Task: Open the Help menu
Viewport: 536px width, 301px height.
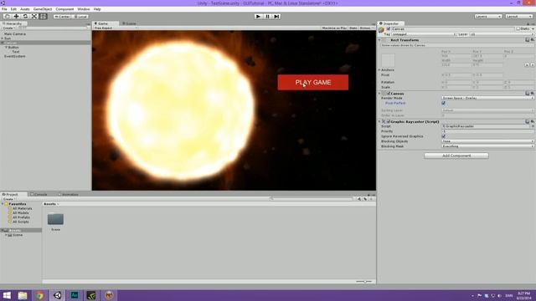Action: click(x=97, y=9)
